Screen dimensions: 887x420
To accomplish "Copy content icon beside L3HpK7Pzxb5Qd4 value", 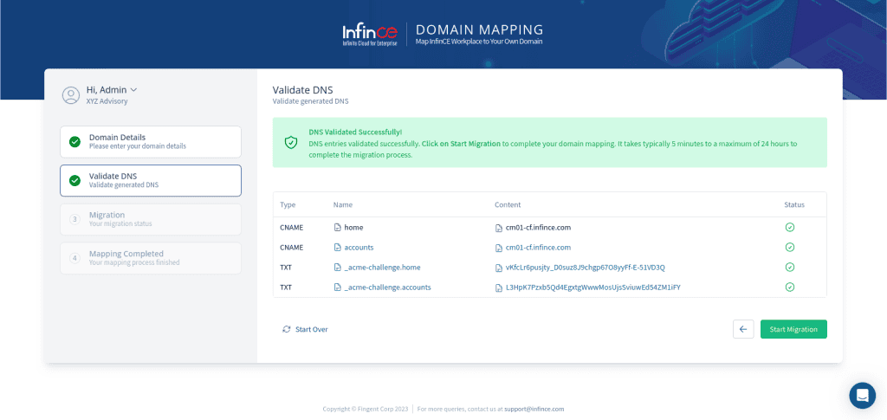I will click(x=498, y=288).
